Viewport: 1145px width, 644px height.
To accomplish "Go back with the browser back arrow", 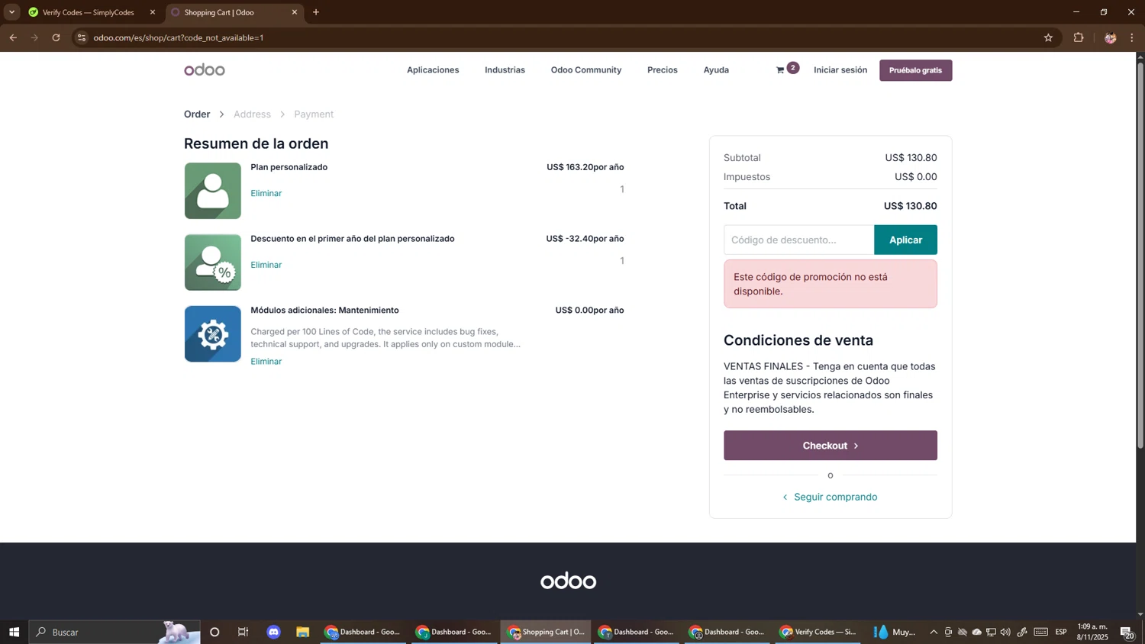I will 13,37.
